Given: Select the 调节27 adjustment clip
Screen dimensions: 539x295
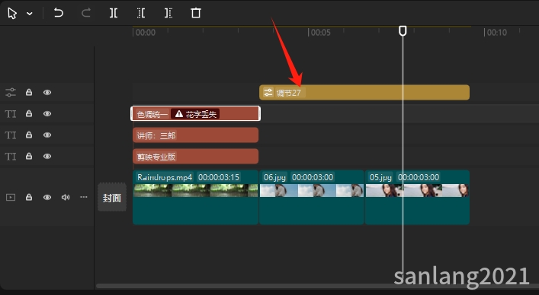Looking at the screenshot, I should 364,93.
